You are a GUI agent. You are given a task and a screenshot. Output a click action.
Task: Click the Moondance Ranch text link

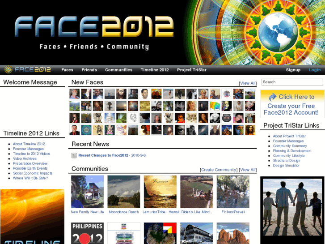pyautogui.click(x=124, y=212)
